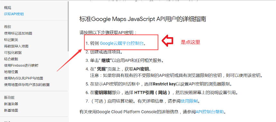
Task: Click the 注意 note about unrestricted keys
Action: tap(176, 76)
